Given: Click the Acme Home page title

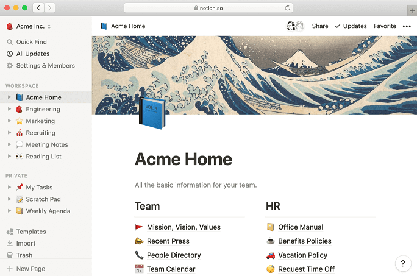Looking at the screenshot, I should click(x=184, y=159).
